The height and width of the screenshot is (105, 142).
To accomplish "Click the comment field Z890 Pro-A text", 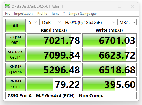I will 71,95.
